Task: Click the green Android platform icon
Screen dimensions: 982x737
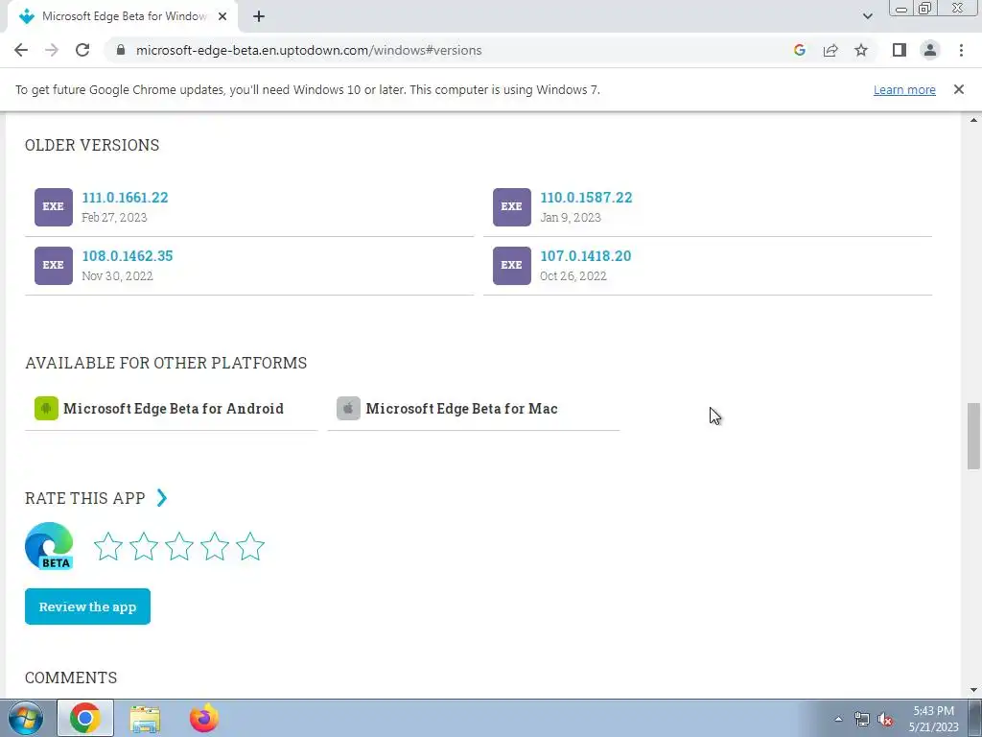Action: tap(46, 409)
